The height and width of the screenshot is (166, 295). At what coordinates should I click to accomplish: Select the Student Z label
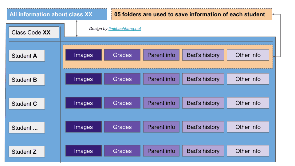click(27, 152)
